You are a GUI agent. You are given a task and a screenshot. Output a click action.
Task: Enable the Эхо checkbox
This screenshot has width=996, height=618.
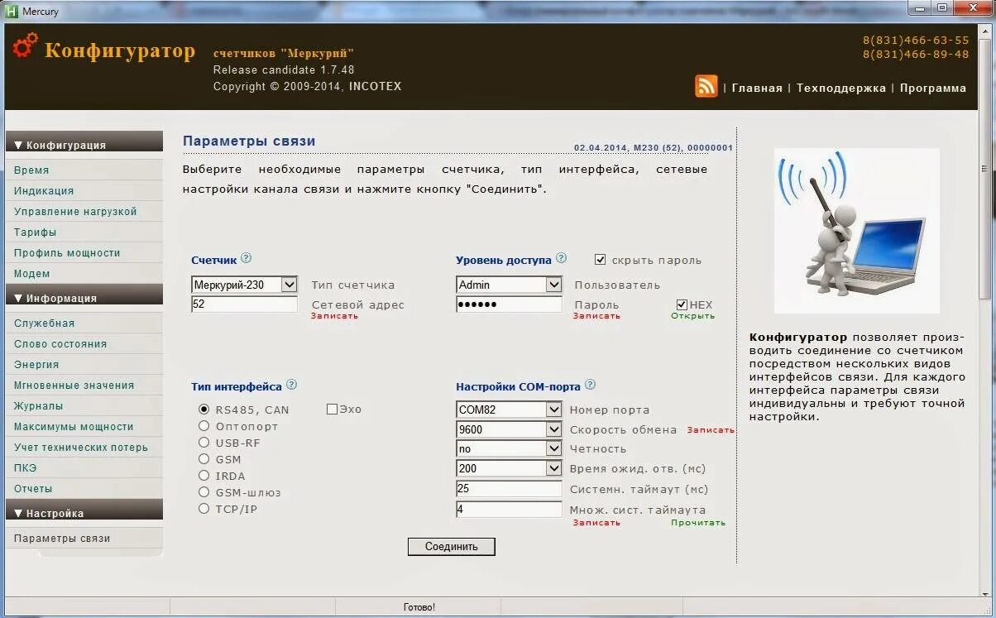coord(332,409)
